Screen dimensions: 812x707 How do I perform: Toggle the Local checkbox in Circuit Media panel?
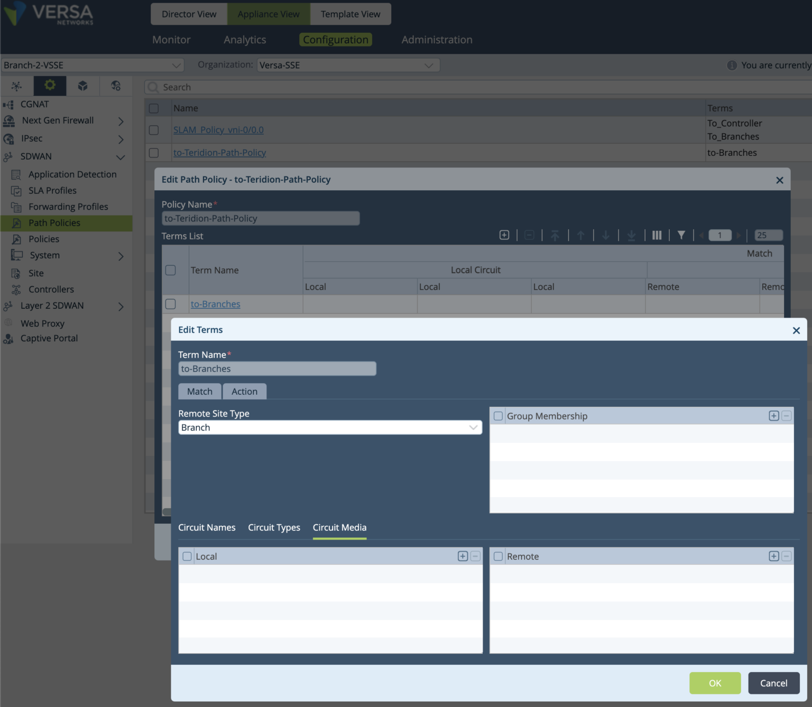(x=187, y=556)
